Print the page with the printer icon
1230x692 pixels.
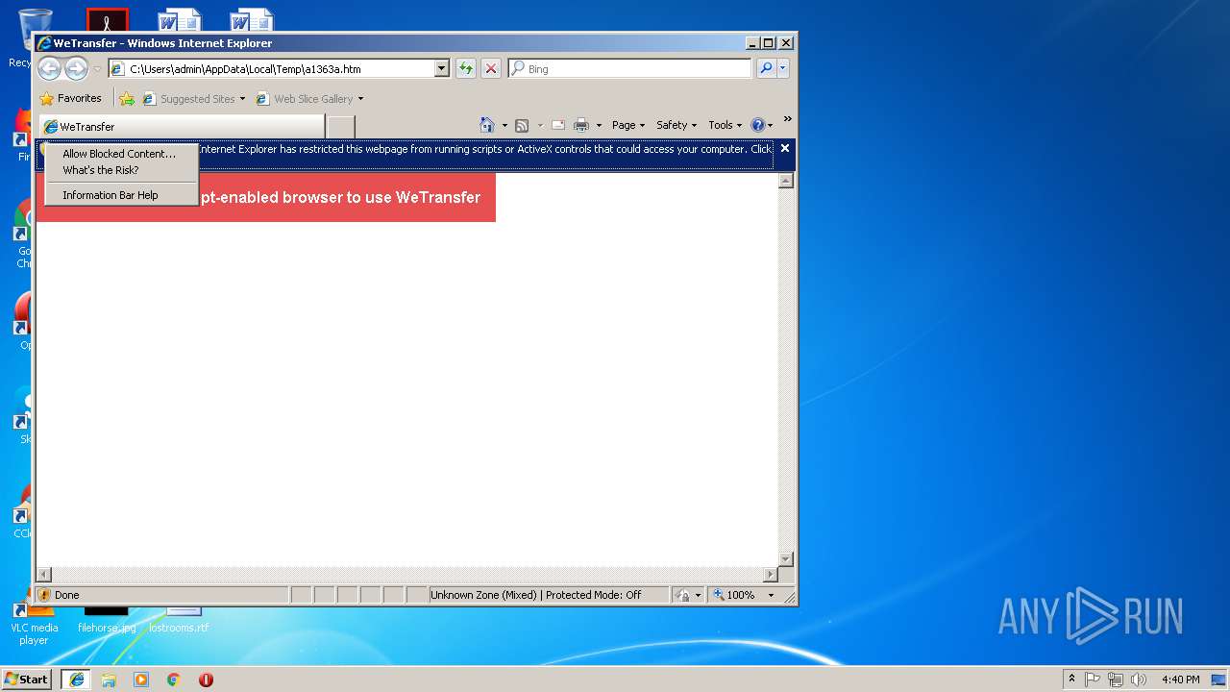click(x=581, y=125)
